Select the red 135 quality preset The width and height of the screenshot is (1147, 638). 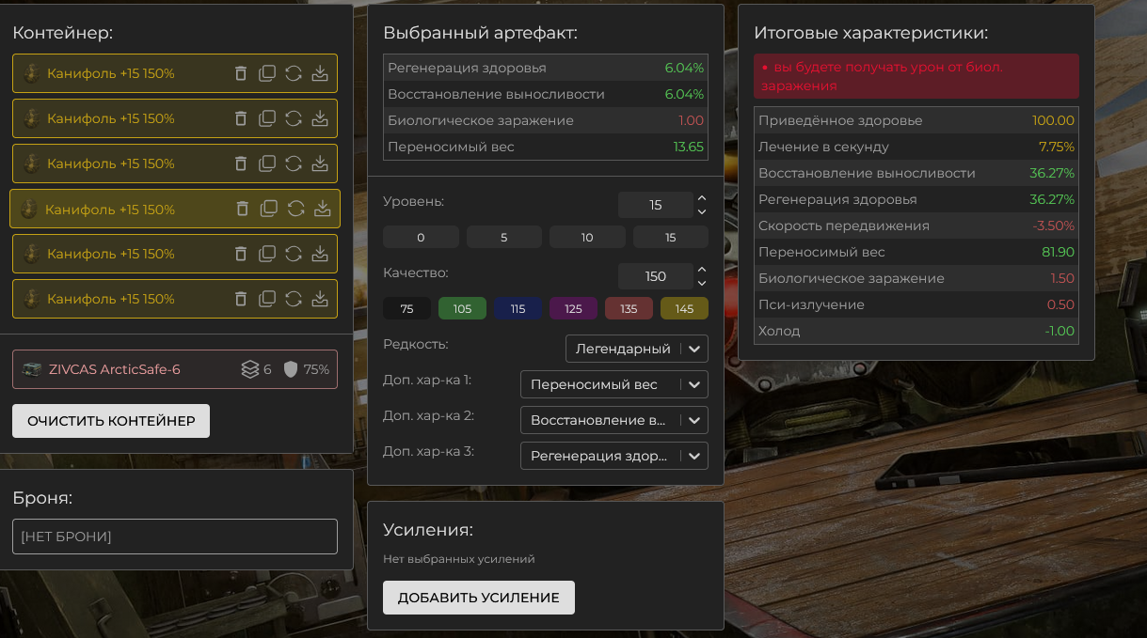[x=629, y=308]
